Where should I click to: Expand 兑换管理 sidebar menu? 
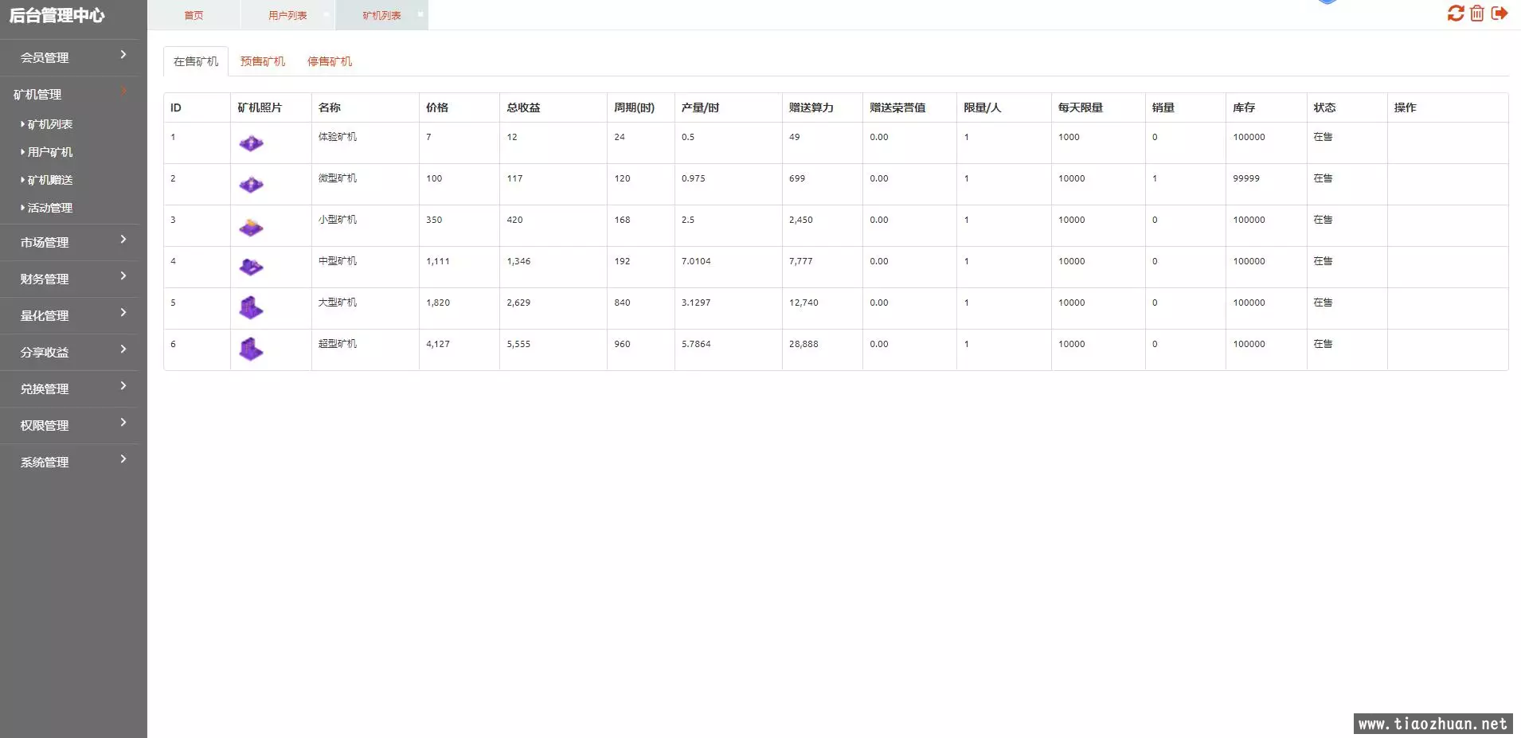69,389
